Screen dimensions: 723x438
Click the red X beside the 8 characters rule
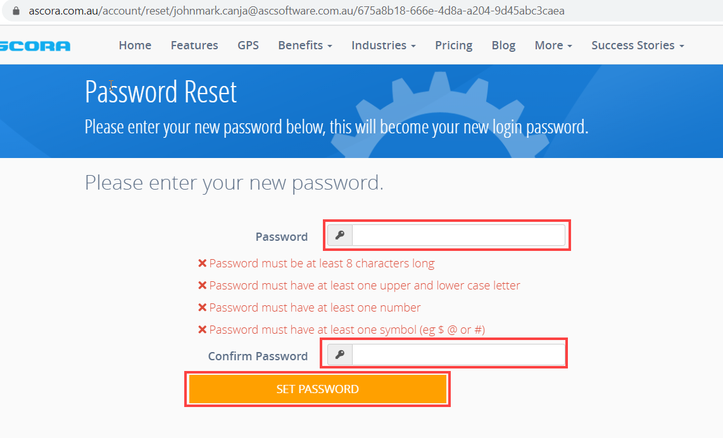[x=203, y=264]
